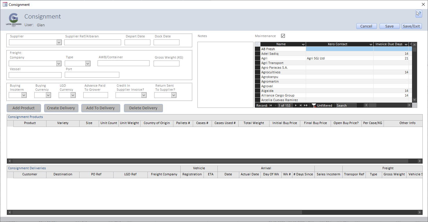Click the Add Product button
428x222 pixels.
(24, 108)
